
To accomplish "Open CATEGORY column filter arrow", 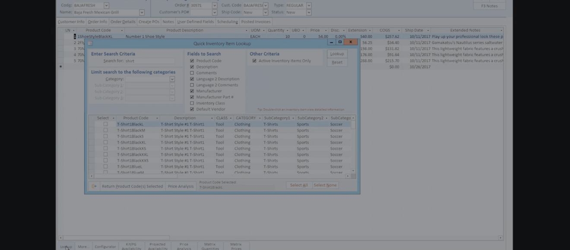I will point(260,118).
